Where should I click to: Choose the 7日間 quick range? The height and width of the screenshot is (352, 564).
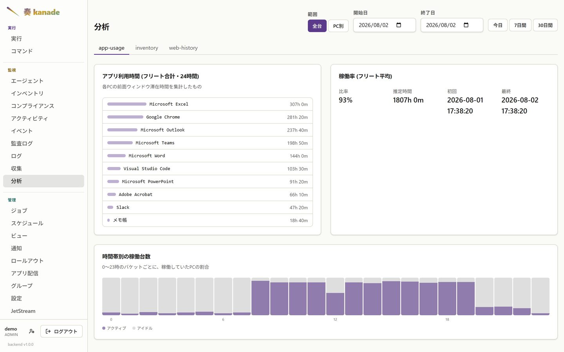(x=520, y=25)
